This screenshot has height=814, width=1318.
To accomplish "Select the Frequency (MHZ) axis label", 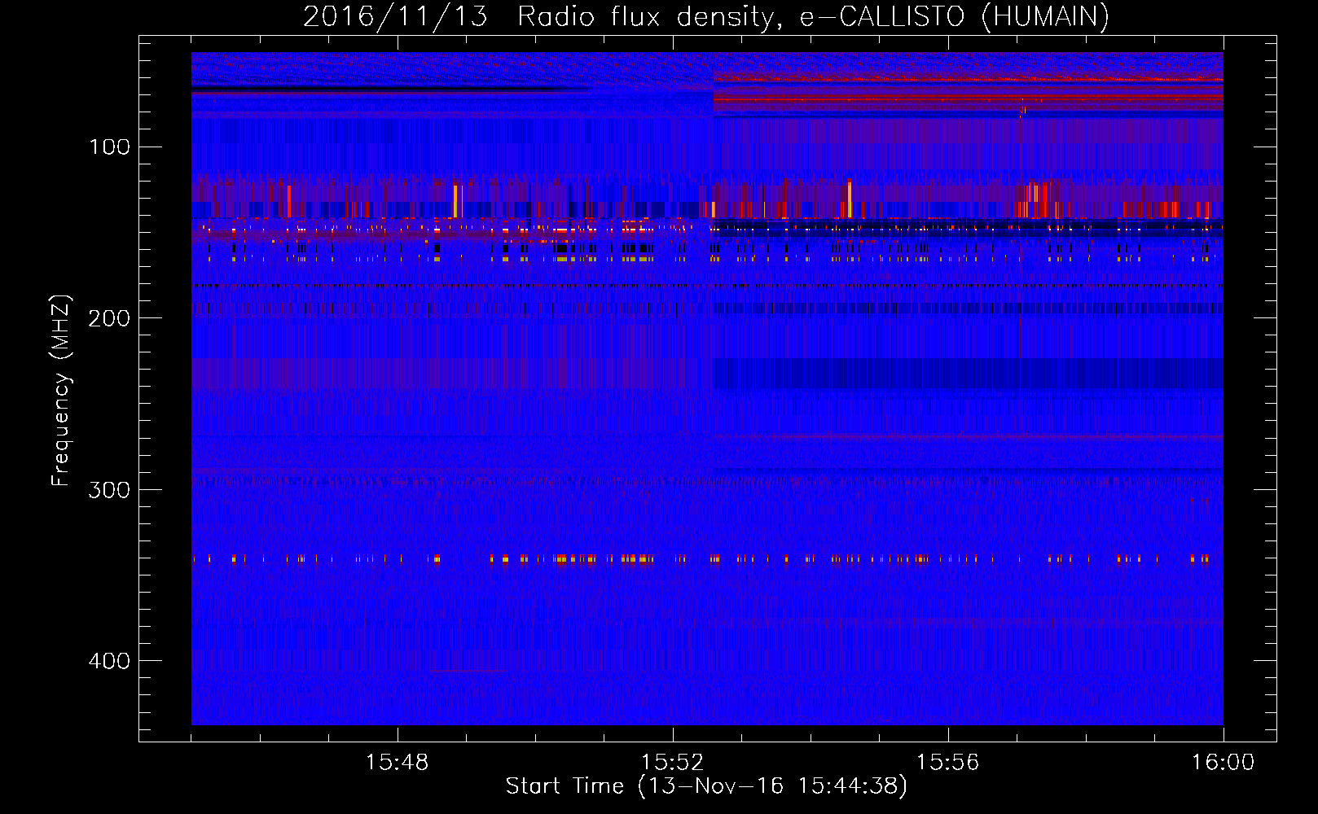I will (61, 391).
